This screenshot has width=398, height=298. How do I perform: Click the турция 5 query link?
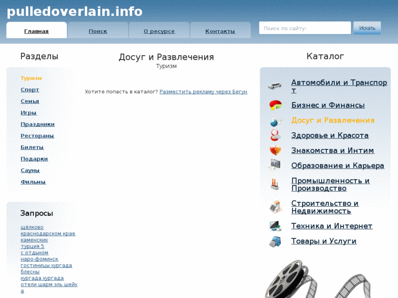click(32, 246)
